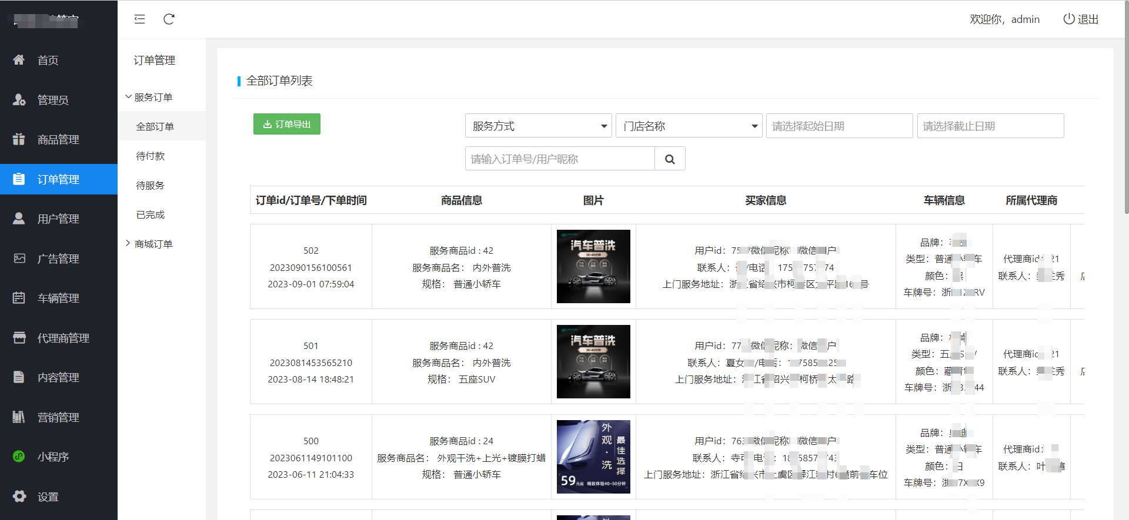This screenshot has height=520, width=1129.
Task: Click the order time 2023-08-14 18:48:21
Action: tap(311, 379)
